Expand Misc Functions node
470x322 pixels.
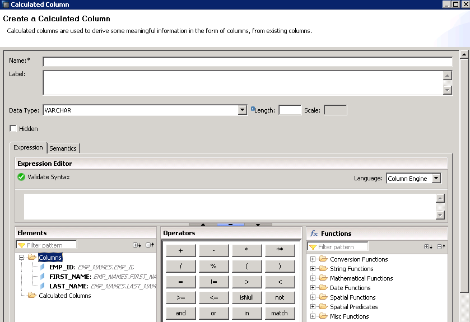pyautogui.click(x=313, y=316)
